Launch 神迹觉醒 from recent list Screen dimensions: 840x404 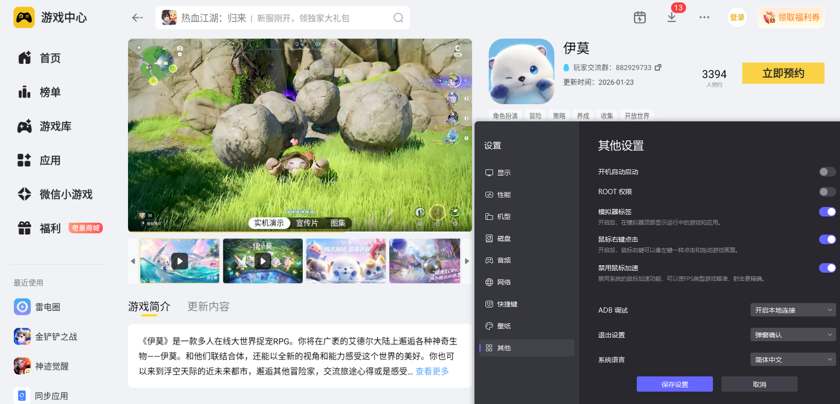[x=41, y=366]
